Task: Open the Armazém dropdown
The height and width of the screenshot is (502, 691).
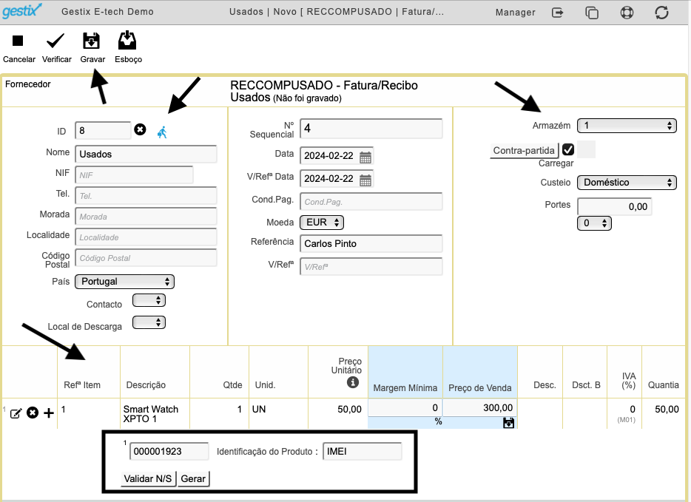Action: tap(627, 126)
